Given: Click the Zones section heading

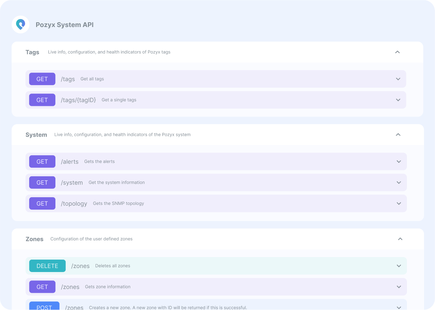Looking at the screenshot, I should [x=34, y=239].
